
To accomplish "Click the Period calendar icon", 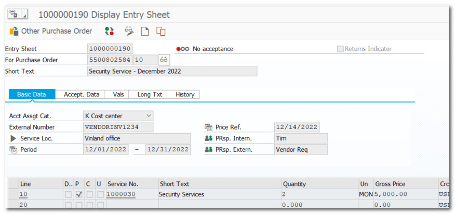I will (x=13, y=150).
